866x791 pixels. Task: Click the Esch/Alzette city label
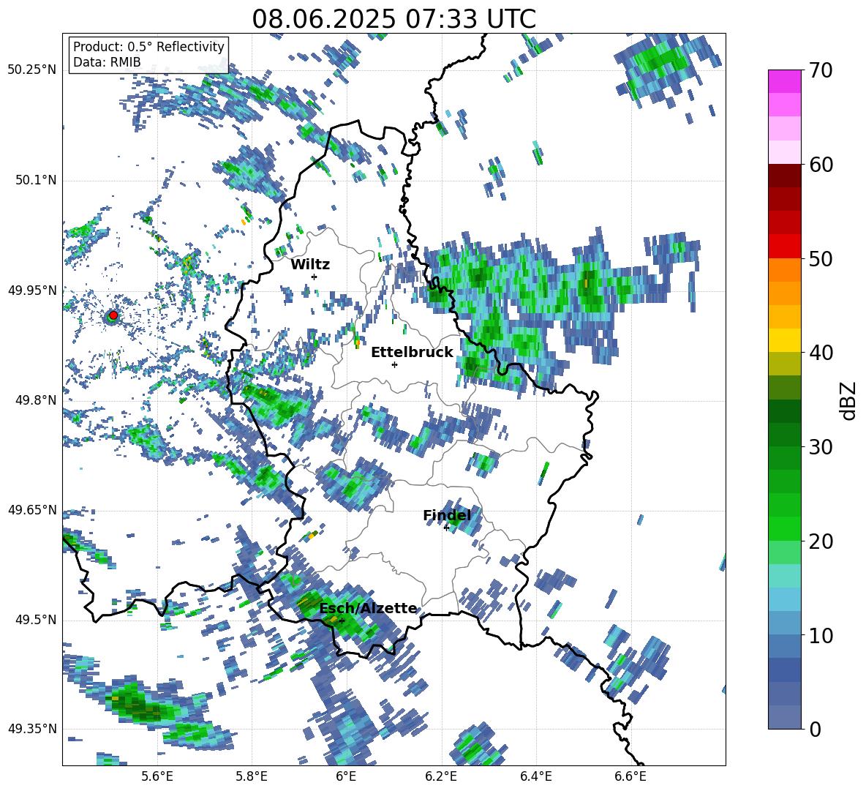pyautogui.click(x=369, y=608)
